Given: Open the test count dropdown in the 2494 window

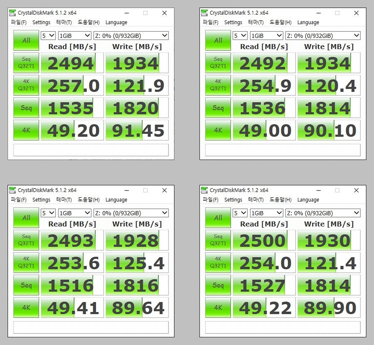Looking at the screenshot, I should [x=48, y=36].
